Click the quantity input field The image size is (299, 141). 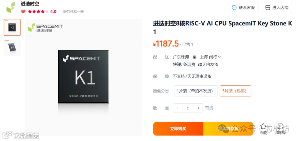pyautogui.click(x=188, y=108)
